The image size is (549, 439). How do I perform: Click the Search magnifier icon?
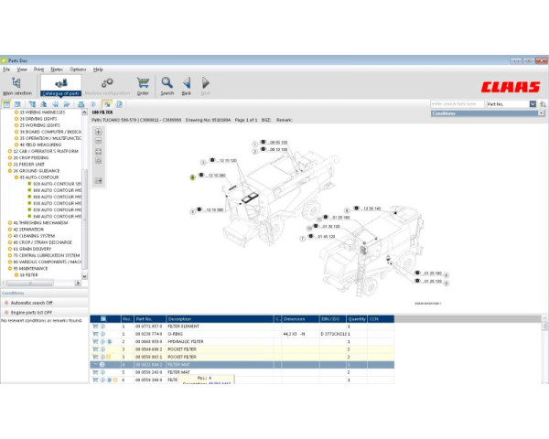pos(167,85)
